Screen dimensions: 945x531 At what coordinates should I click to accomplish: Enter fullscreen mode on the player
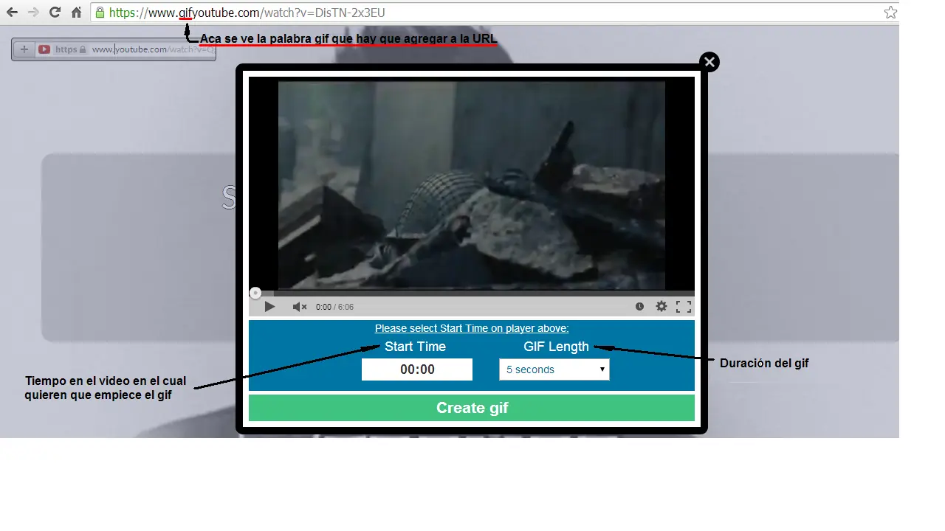pos(683,306)
